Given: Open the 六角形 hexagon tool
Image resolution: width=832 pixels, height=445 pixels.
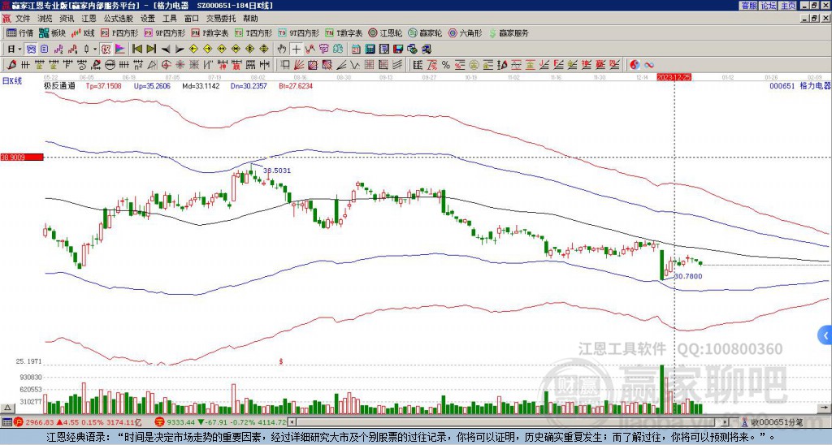Looking at the screenshot, I should (466, 32).
